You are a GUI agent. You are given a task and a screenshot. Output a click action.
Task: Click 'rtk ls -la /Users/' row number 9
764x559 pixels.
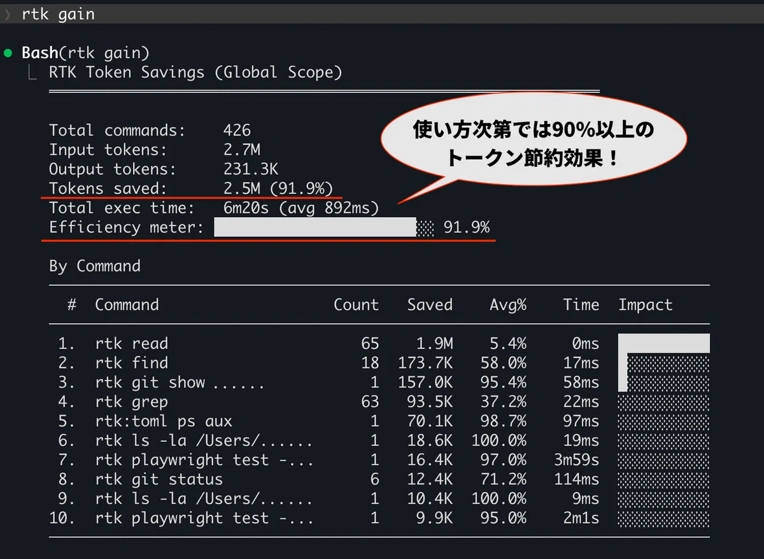(x=379, y=499)
